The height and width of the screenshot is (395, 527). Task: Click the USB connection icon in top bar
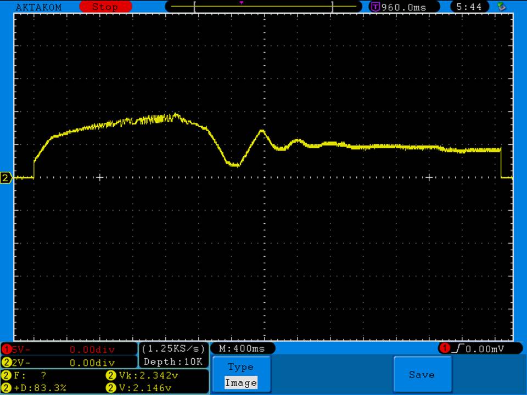click(x=501, y=7)
